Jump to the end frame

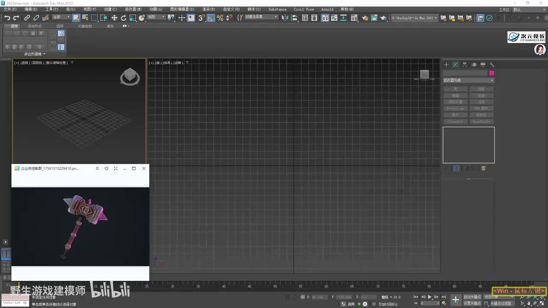pyautogui.click(x=444, y=297)
